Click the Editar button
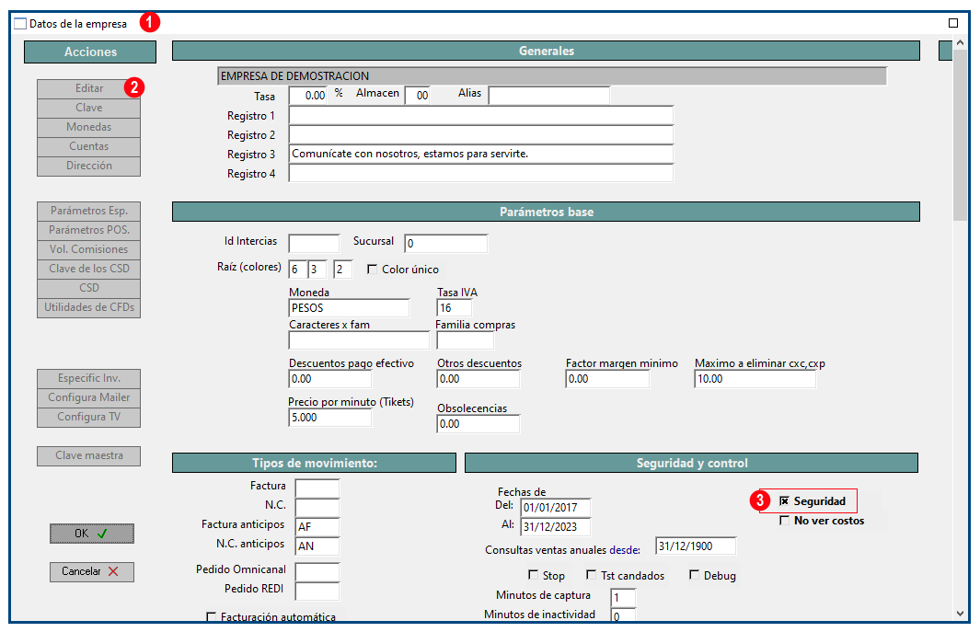The image size is (980, 632). point(88,88)
